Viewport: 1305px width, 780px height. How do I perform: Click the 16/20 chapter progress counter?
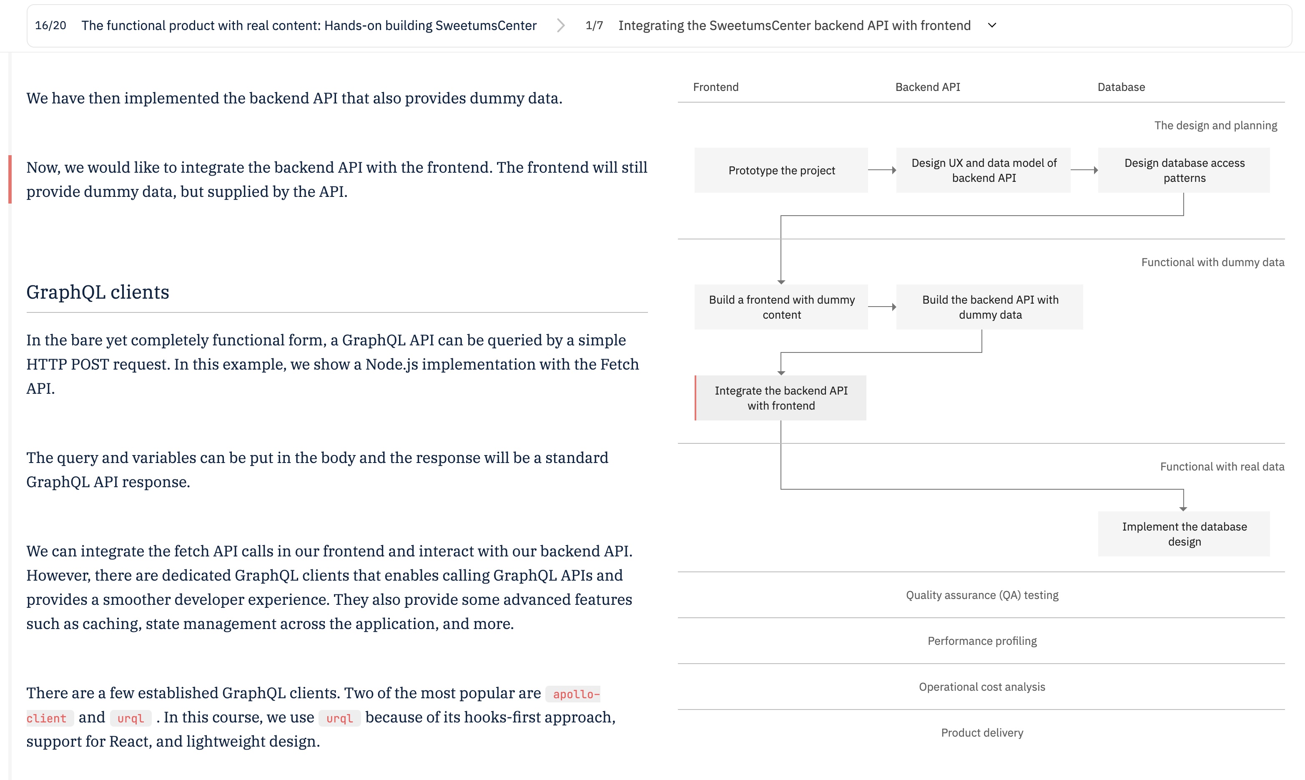coord(50,25)
